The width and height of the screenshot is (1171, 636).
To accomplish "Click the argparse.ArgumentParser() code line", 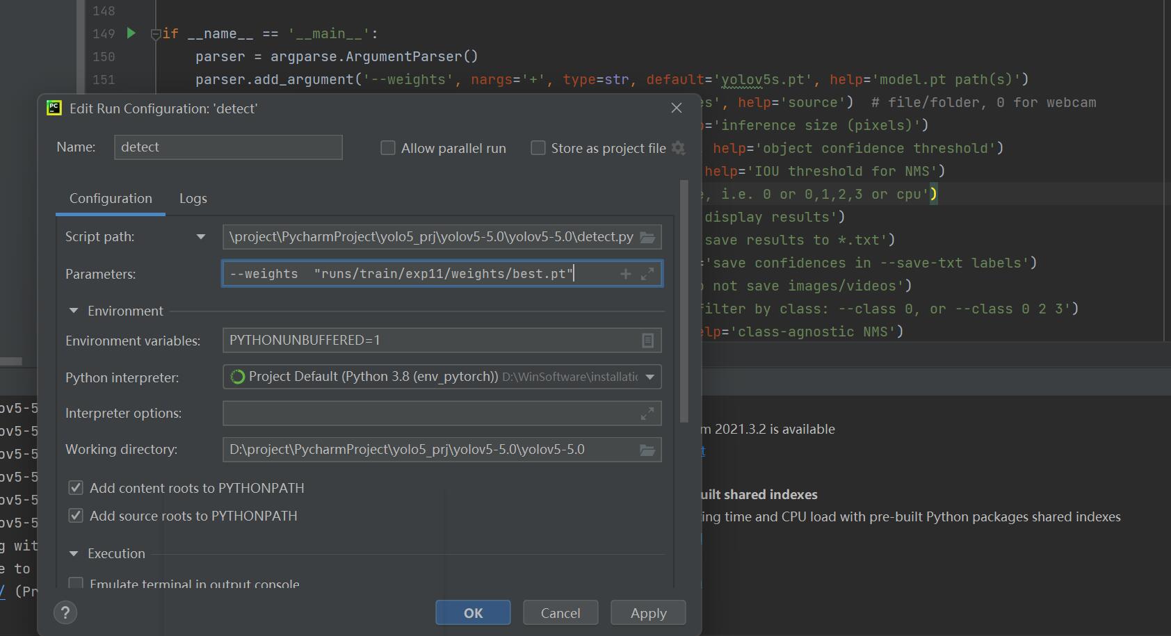I will (x=337, y=56).
